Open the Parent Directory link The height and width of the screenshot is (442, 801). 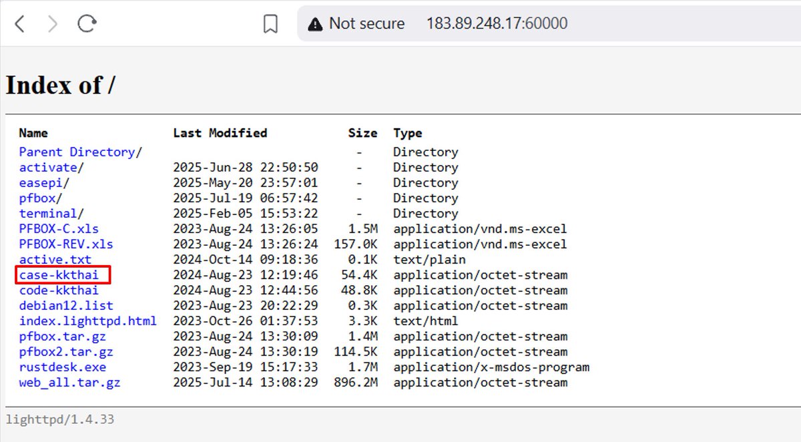(x=77, y=152)
